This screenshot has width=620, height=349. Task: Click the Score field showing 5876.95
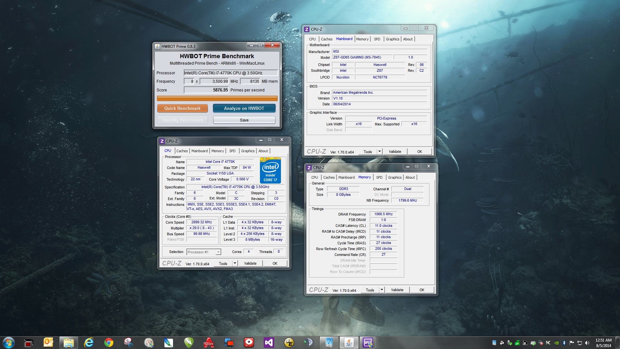tap(206, 90)
